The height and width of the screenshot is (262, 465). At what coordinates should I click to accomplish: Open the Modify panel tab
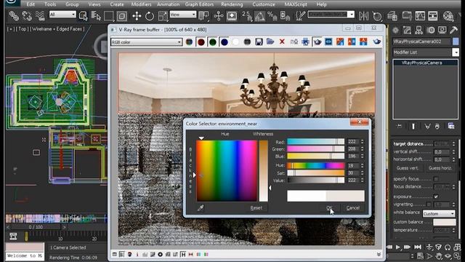[x=407, y=30]
